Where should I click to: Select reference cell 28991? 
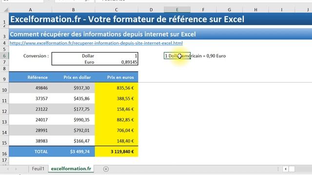pos(30,130)
